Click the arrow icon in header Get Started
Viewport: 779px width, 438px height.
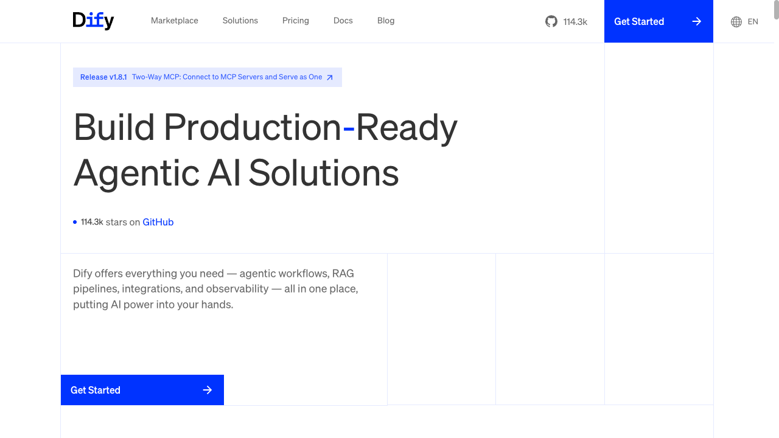697,21
